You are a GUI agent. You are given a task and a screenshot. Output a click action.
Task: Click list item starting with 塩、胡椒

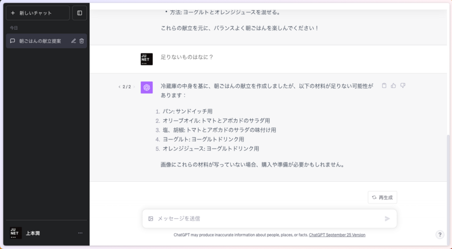coord(219,130)
